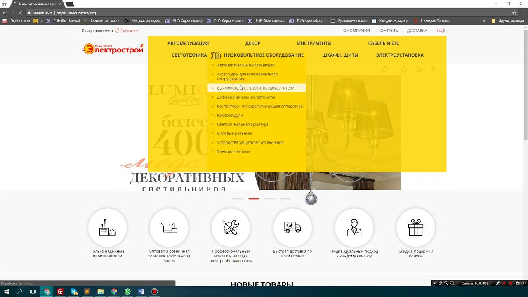
Task: Open ШКАФЫ, ЩИТЫ category menu
Action: [340, 55]
